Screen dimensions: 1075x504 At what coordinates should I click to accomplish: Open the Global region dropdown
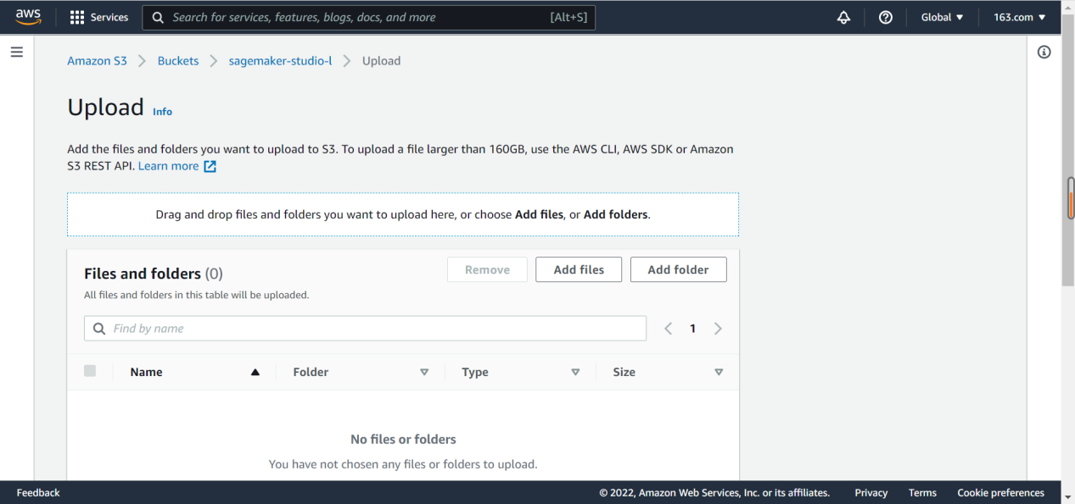942,17
